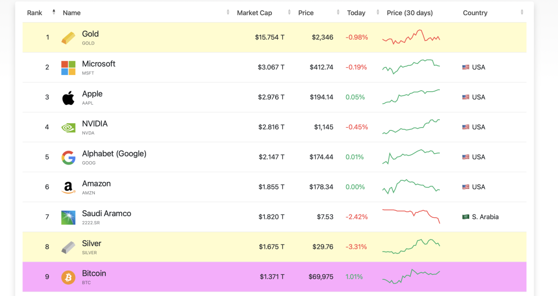Click the Price column header

pyautogui.click(x=306, y=12)
